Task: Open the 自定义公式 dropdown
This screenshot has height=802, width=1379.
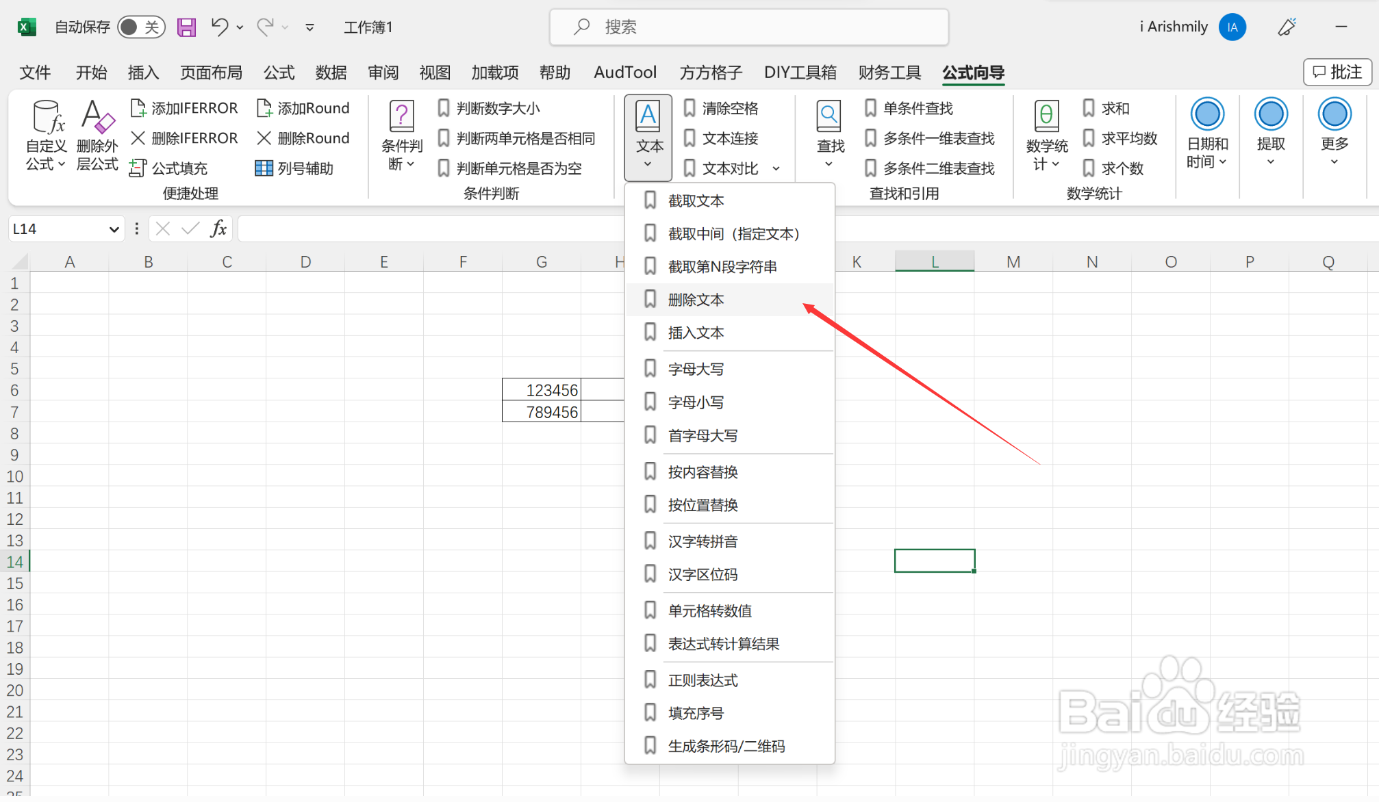Action: click(46, 135)
